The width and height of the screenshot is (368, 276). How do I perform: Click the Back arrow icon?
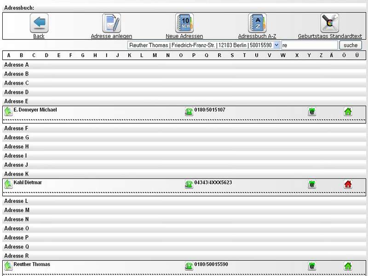pyautogui.click(x=39, y=23)
